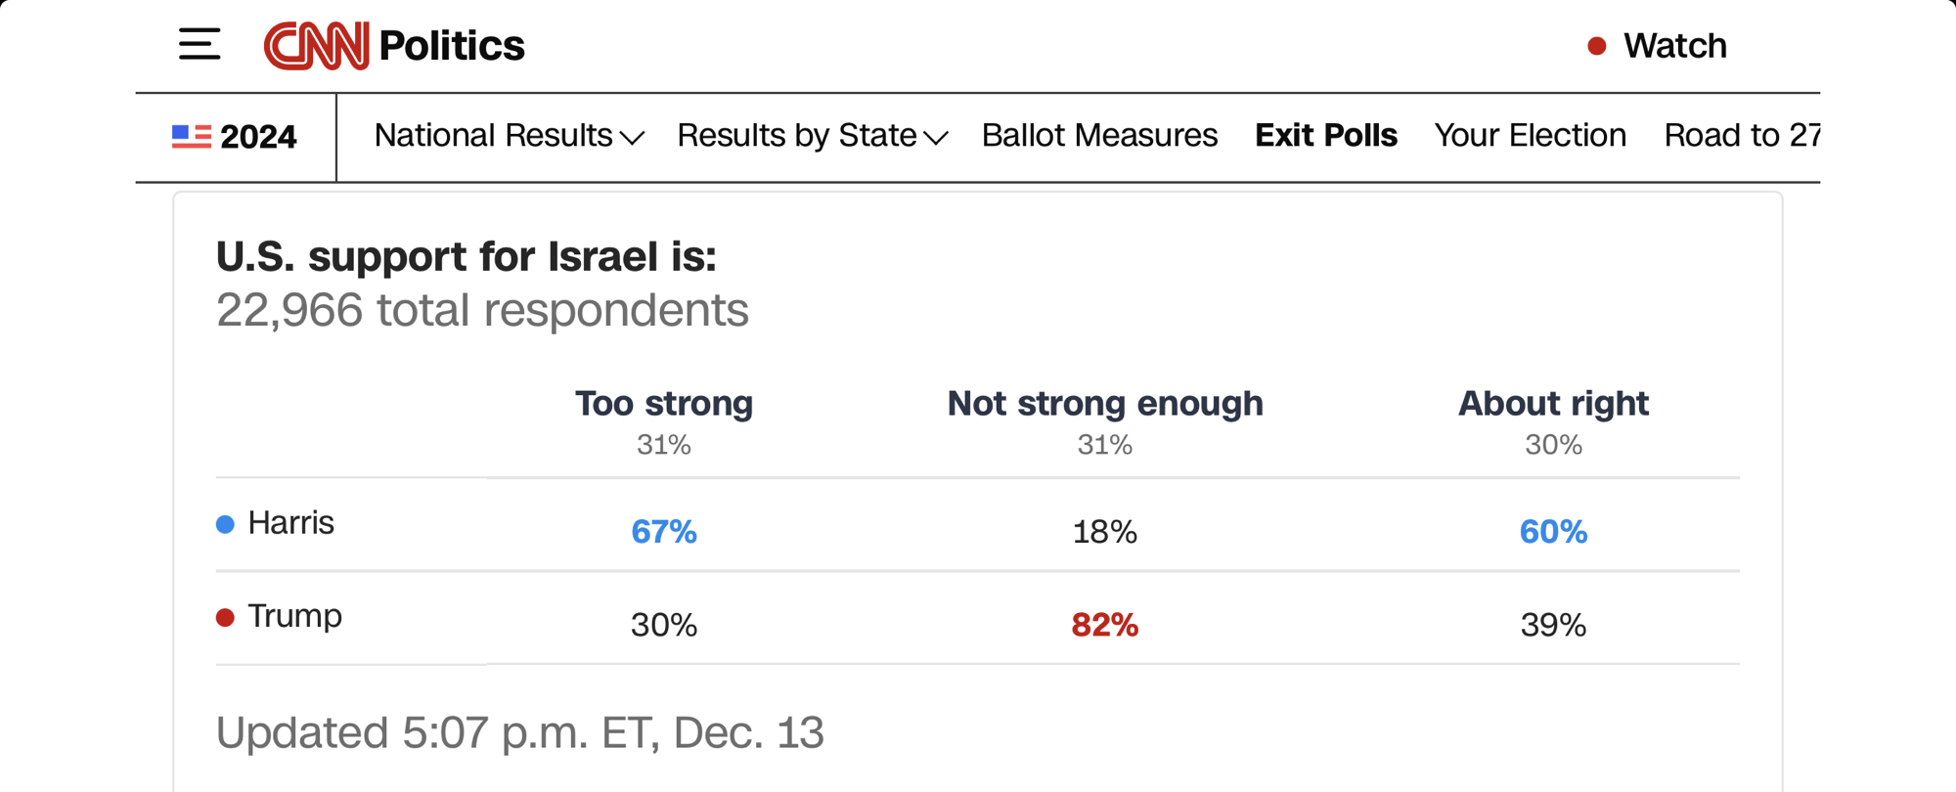Screen dimensions: 1956x792
Task: Open the National Results menu
Action: pyautogui.click(x=493, y=136)
